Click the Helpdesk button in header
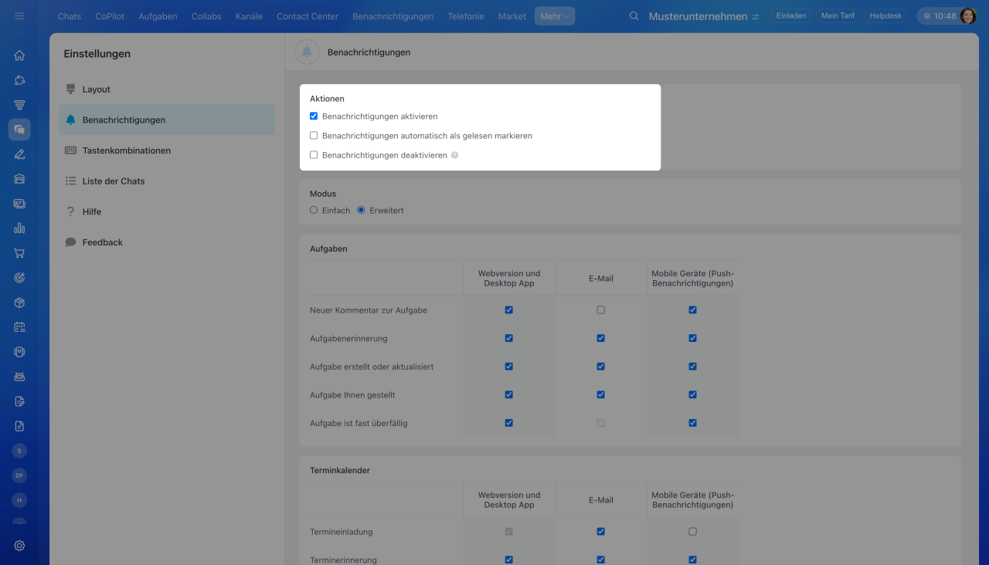989x565 pixels. click(x=885, y=16)
